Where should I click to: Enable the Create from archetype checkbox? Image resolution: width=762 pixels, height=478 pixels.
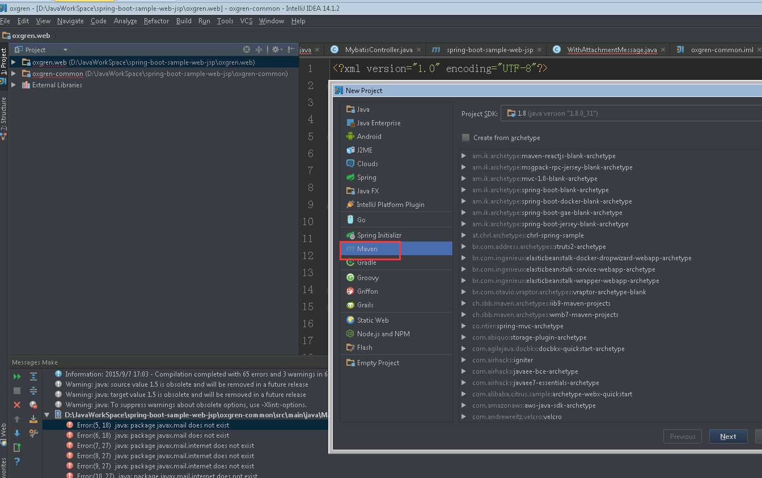465,138
